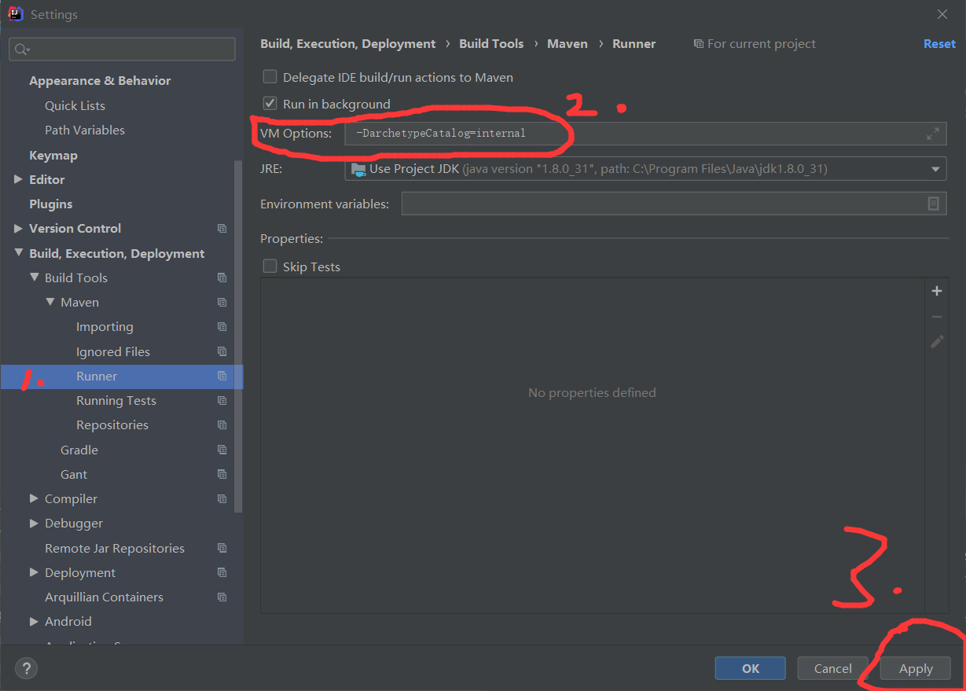966x691 pixels.
Task: Open the JRE dropdown list
Action: 935,169
